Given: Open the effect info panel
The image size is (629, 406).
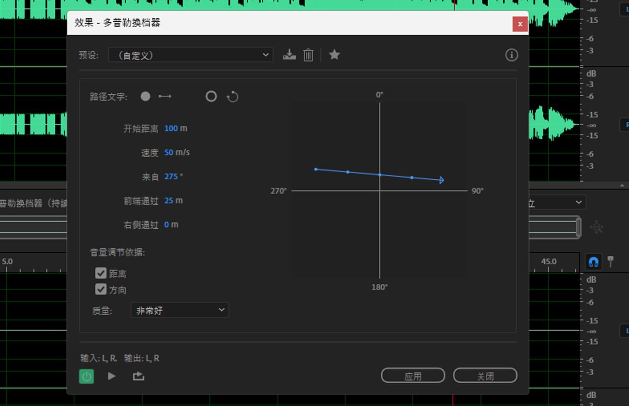Looking at the screenshot, I should pos(511,55).
